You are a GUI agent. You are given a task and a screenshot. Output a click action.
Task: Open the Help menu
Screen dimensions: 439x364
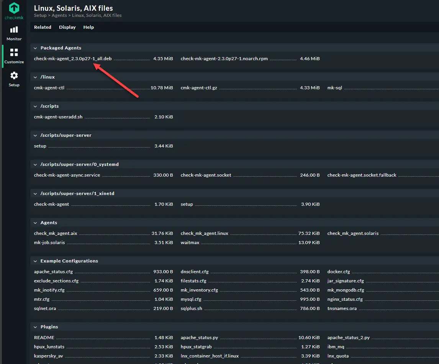click(88, 27)
